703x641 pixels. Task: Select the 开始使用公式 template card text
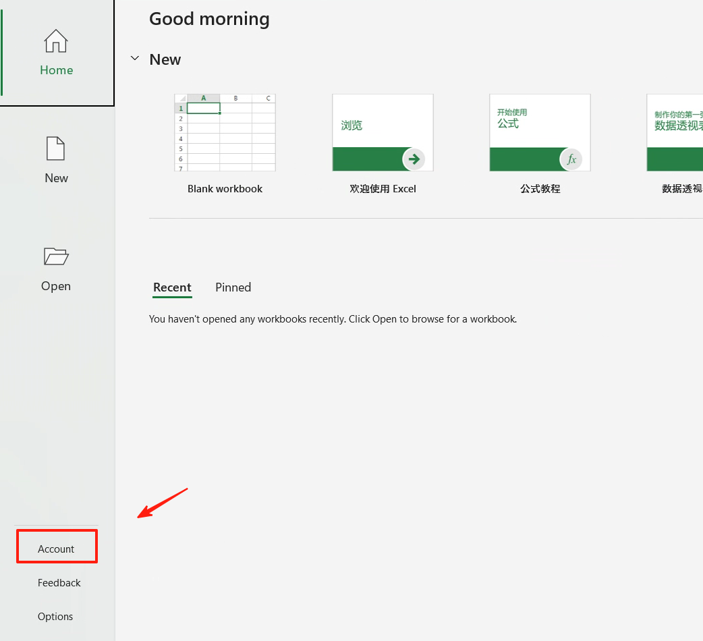tap(513, 119)
